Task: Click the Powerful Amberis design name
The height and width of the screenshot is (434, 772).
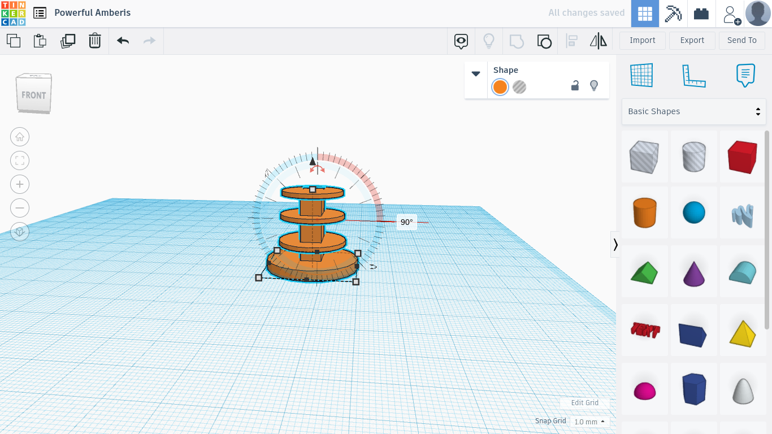Action: tap(93, 13)
